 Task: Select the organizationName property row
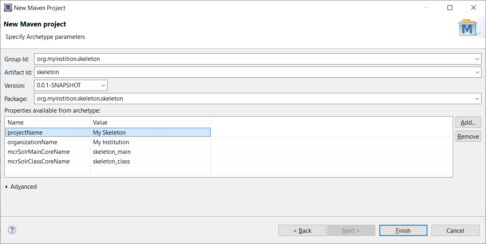[x=108, y=142]
